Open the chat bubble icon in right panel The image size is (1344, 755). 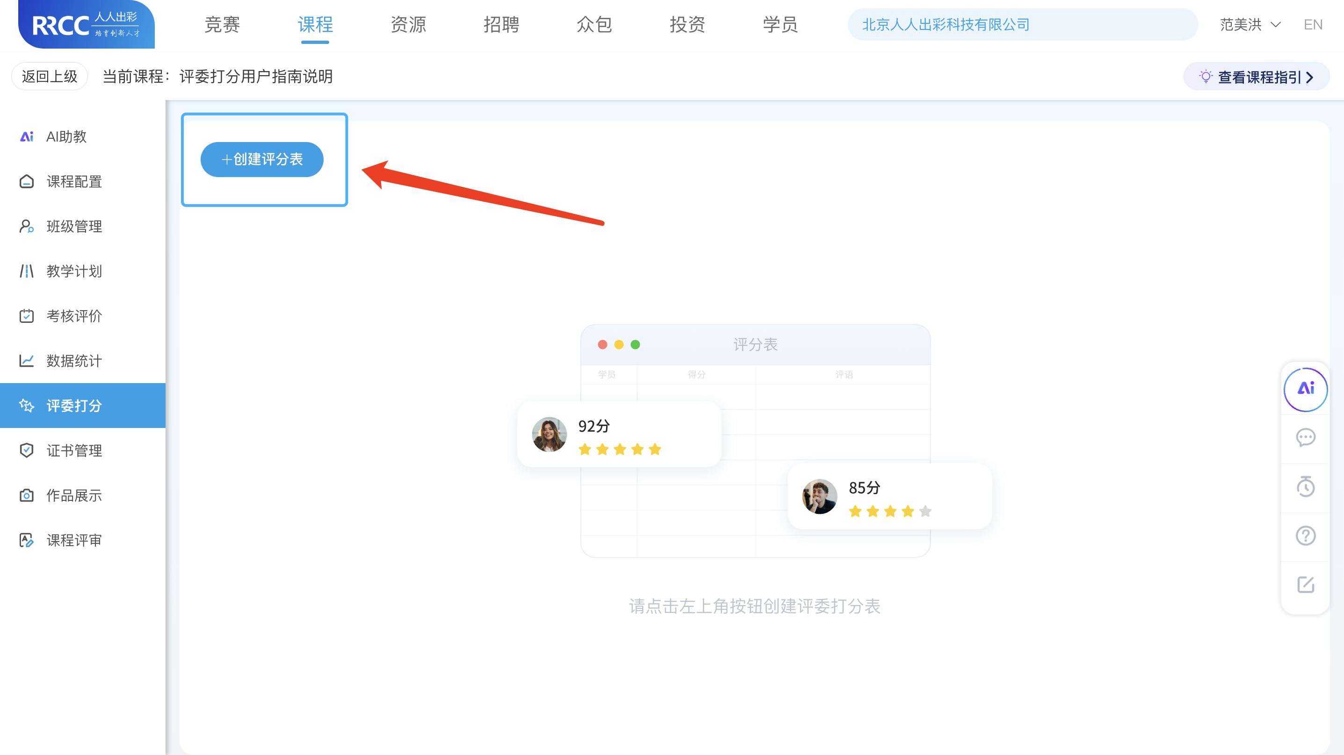(1306, 437)
